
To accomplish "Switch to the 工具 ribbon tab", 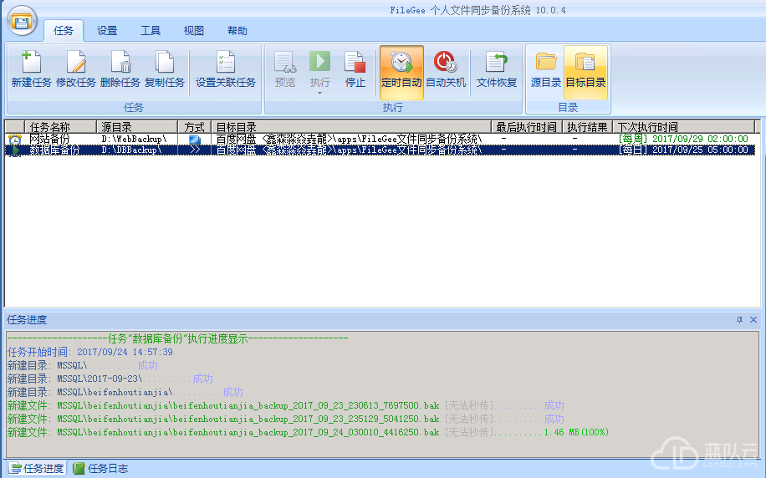I will point(151,31).
